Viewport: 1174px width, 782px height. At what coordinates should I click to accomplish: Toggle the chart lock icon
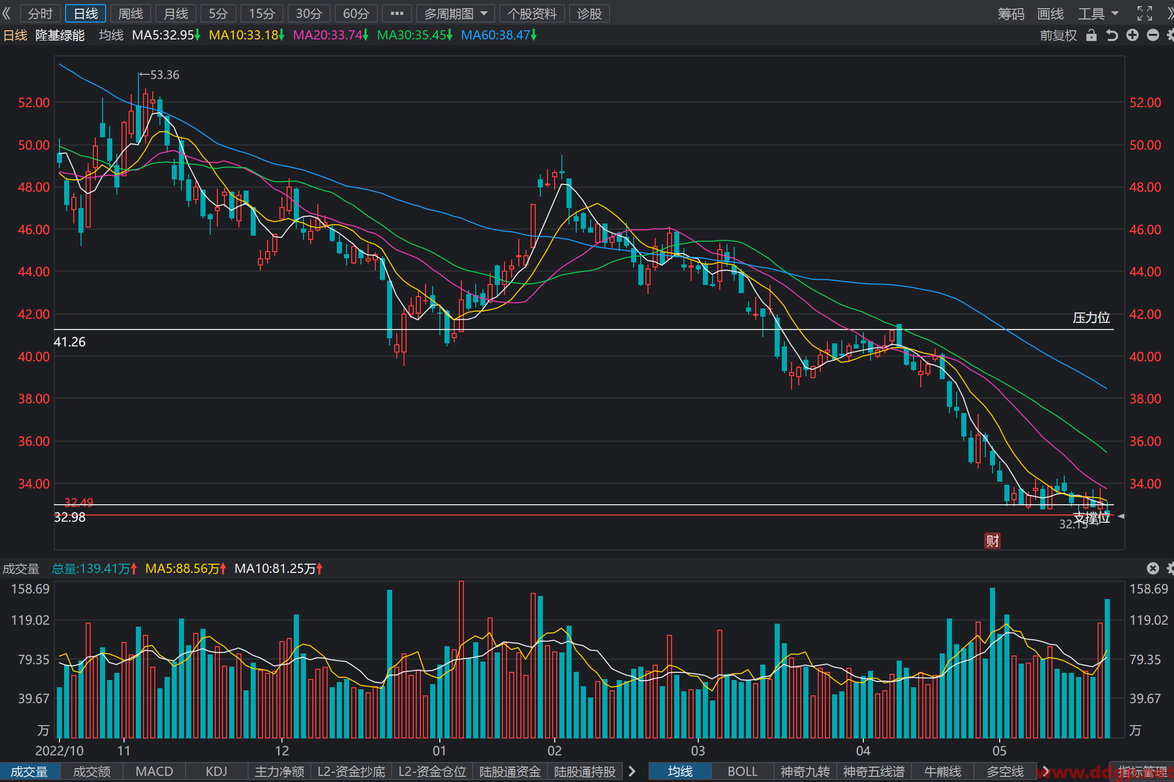(x=1091, y=35)
